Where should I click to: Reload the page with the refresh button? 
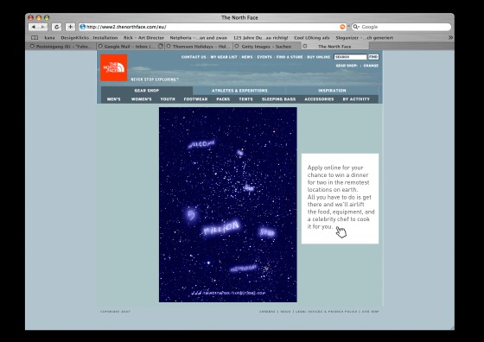pyautogui.click(x=56, y=27)
